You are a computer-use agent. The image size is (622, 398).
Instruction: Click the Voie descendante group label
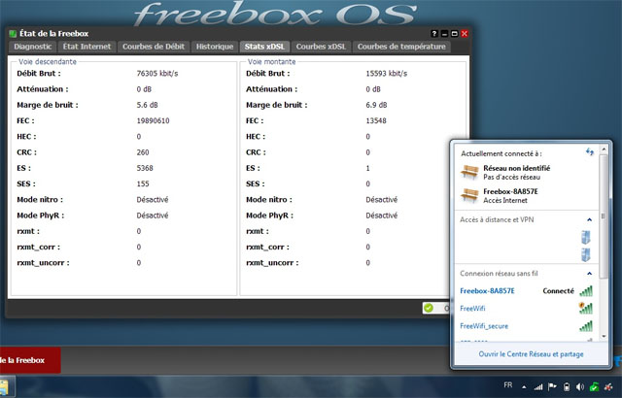pos(48,62)
